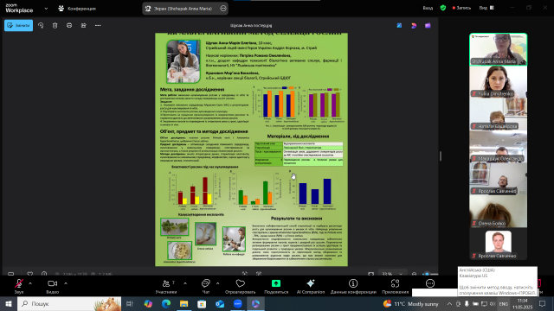
Task: Rotate the image in photo viewer
Action: [x=41, y=25]
